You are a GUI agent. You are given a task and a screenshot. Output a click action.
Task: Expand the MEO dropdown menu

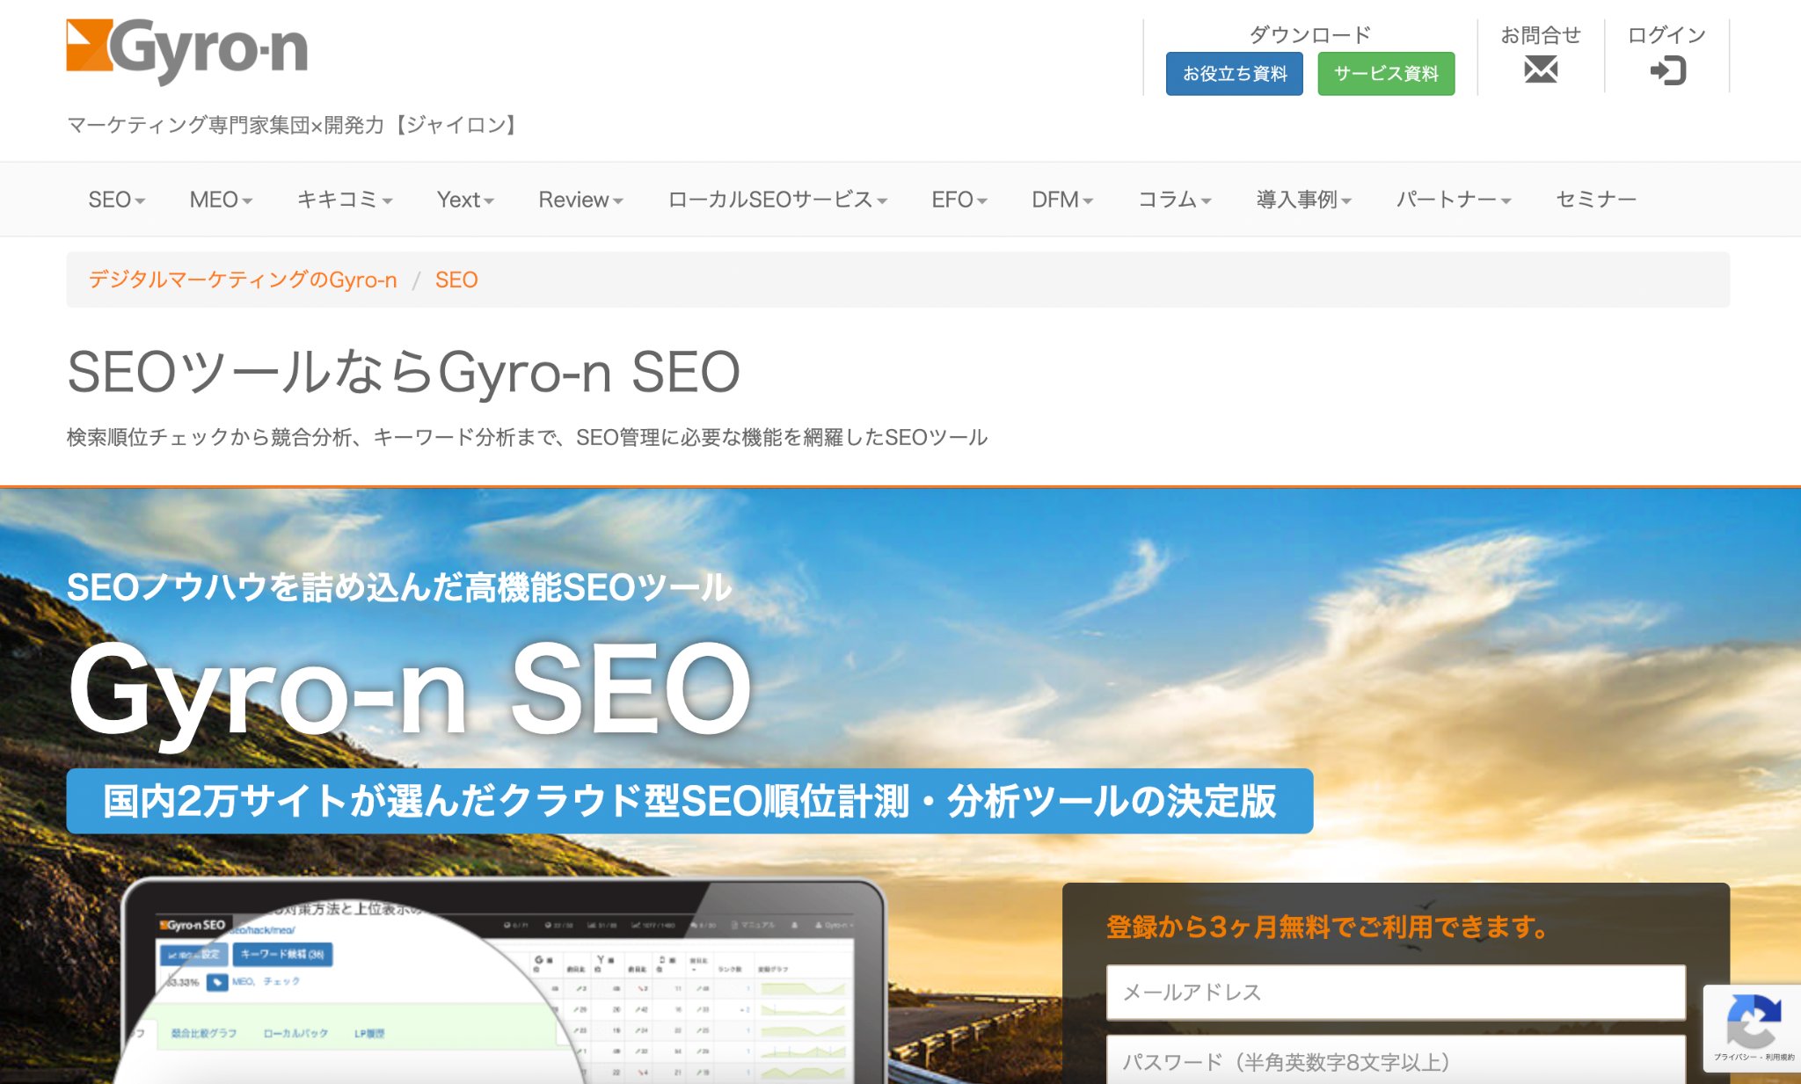click(221, 200)
